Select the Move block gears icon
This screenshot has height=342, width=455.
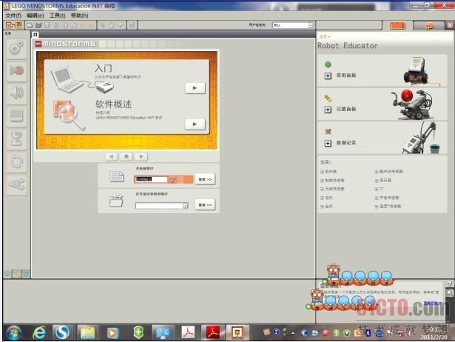point(16,48)
